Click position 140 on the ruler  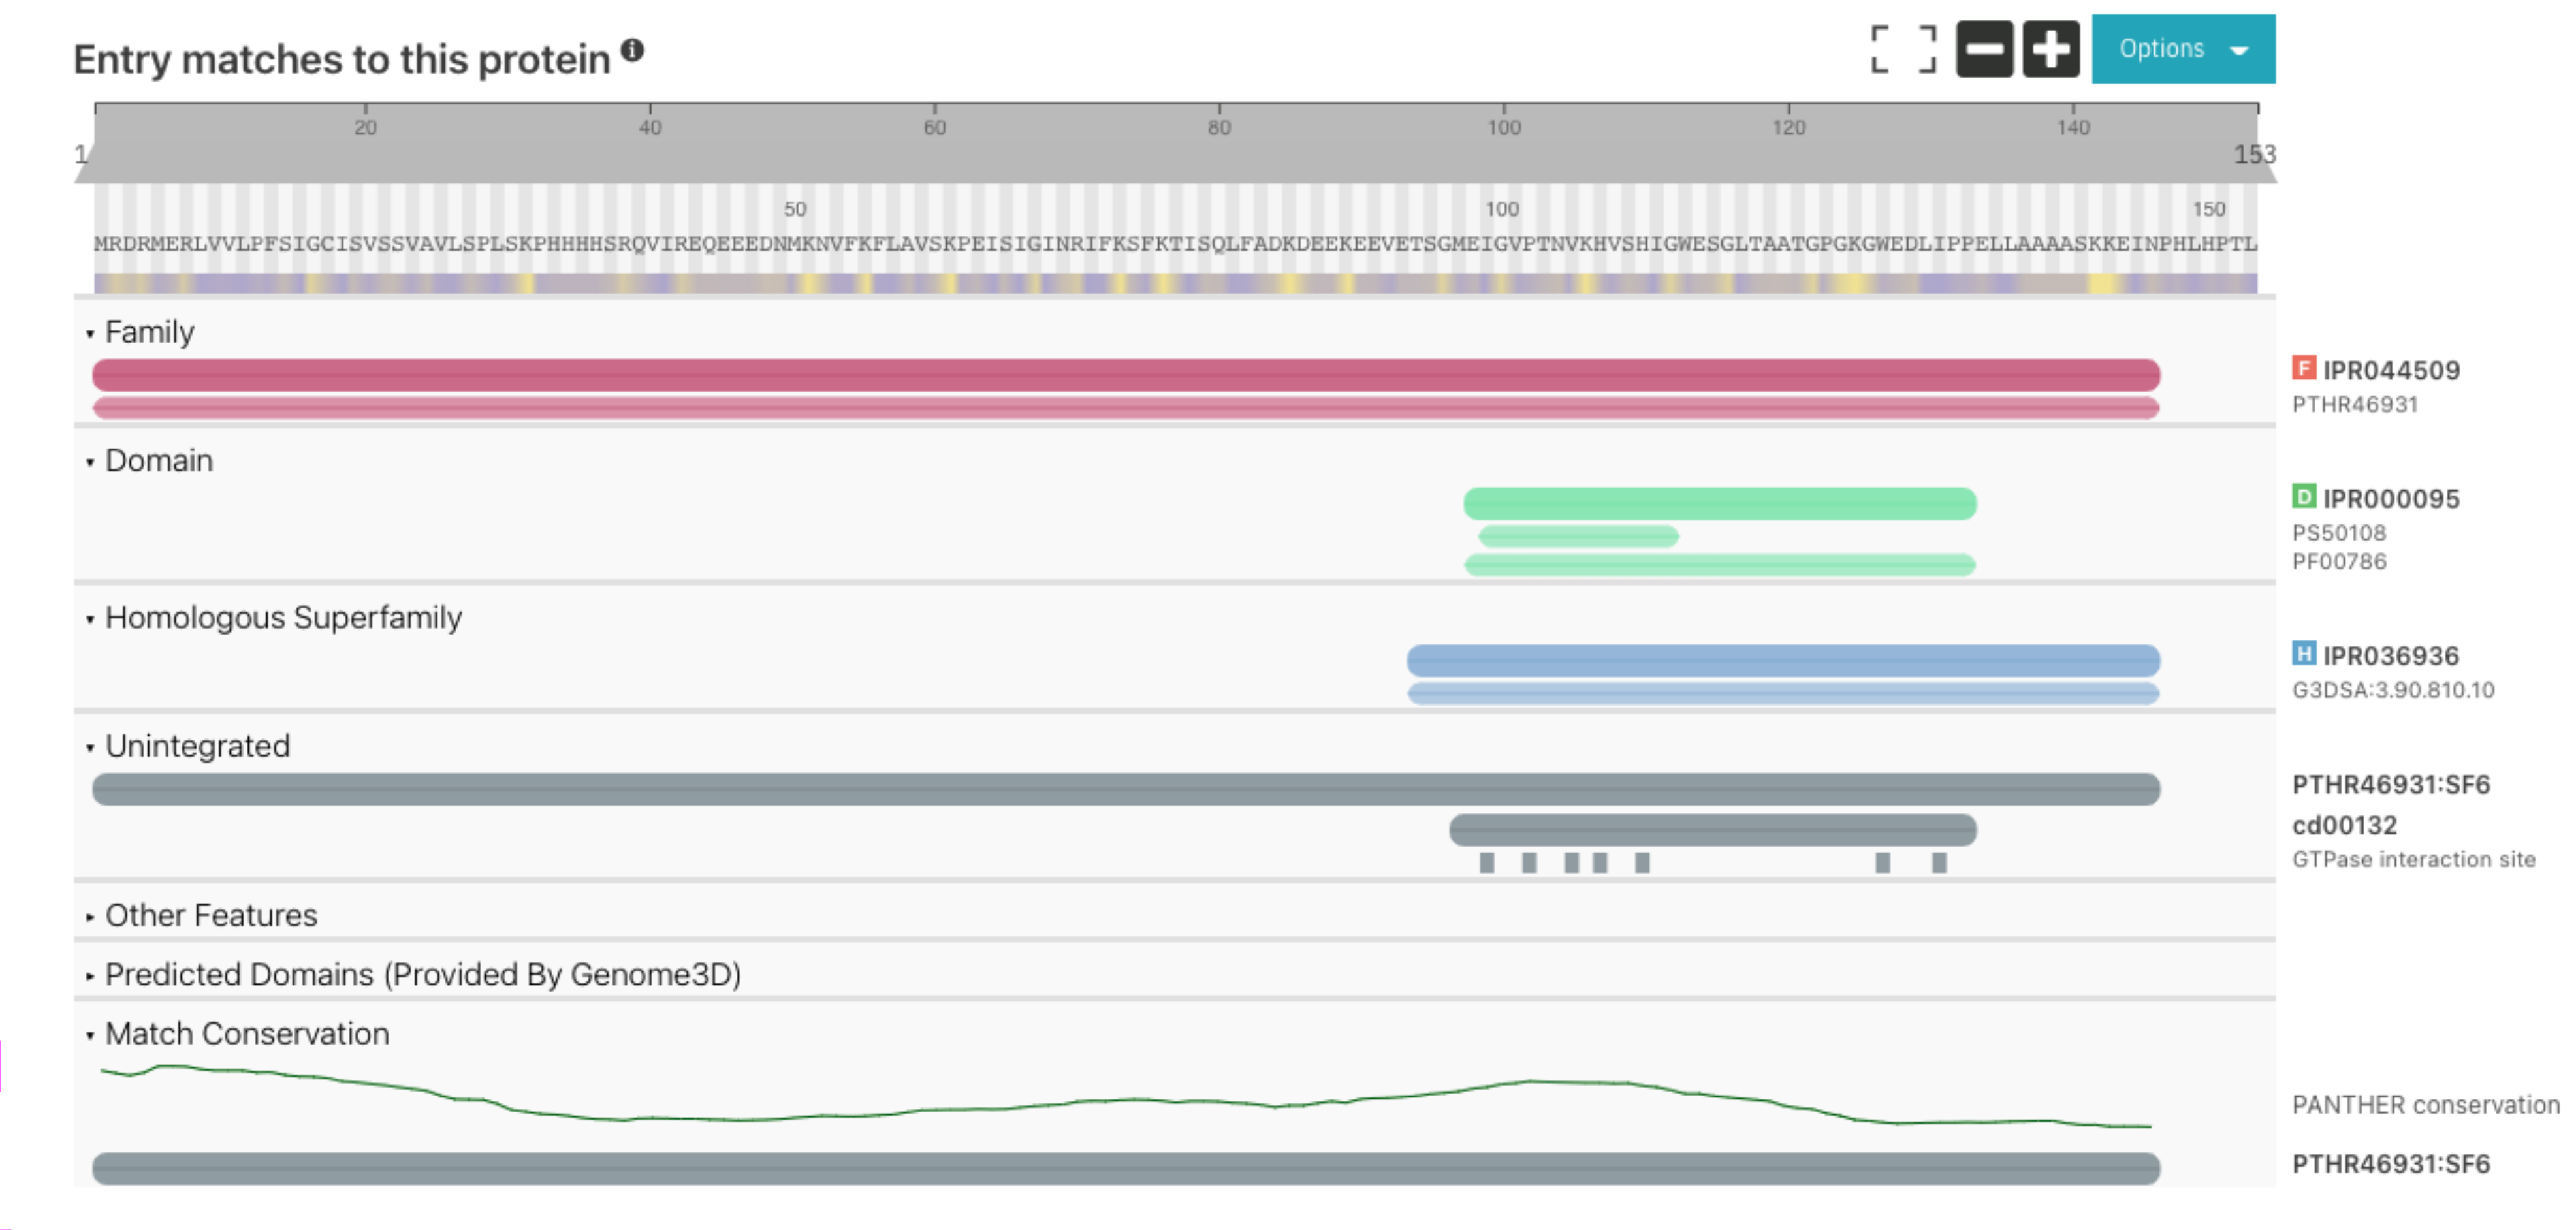tap(2073, 127)
